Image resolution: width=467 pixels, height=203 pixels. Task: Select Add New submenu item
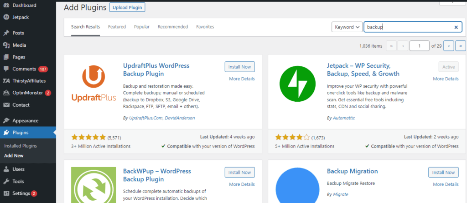click(14, 155)
